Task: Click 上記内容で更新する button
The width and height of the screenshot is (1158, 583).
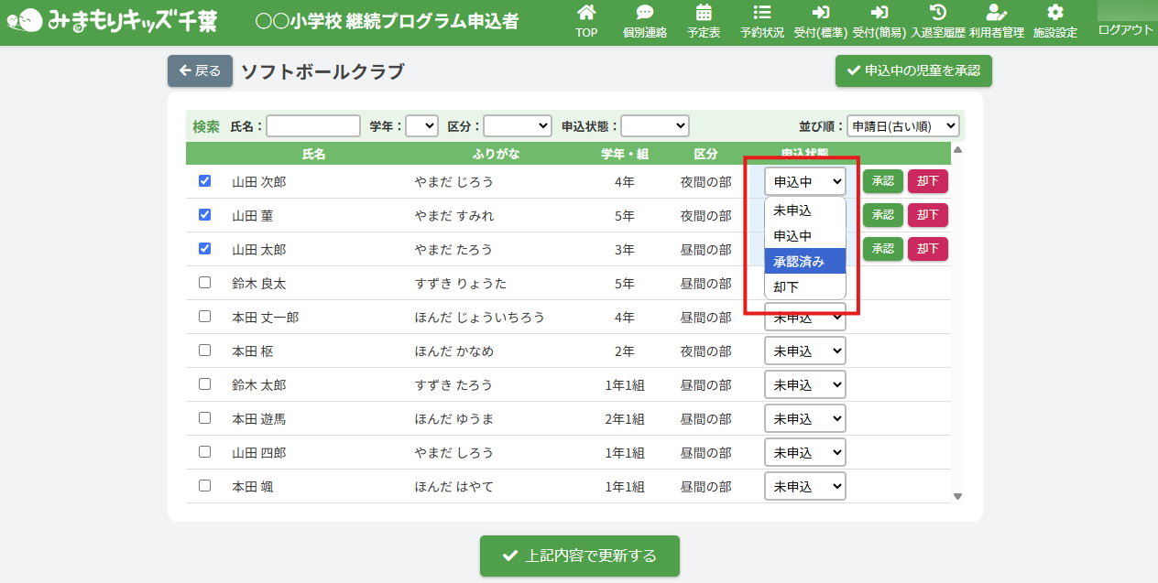Action: pyautogui.click(x=579, y=556)
